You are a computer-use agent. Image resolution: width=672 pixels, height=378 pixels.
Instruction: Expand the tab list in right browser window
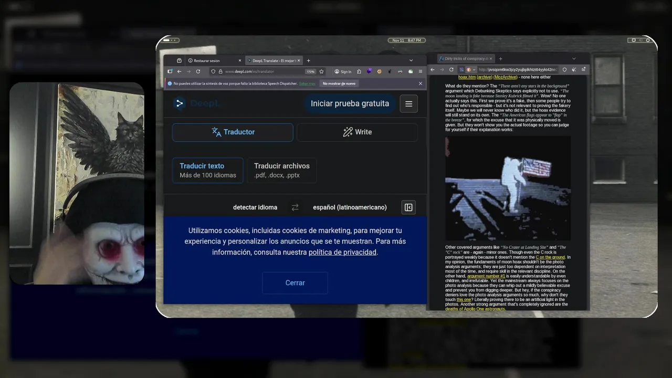point(574,59)
